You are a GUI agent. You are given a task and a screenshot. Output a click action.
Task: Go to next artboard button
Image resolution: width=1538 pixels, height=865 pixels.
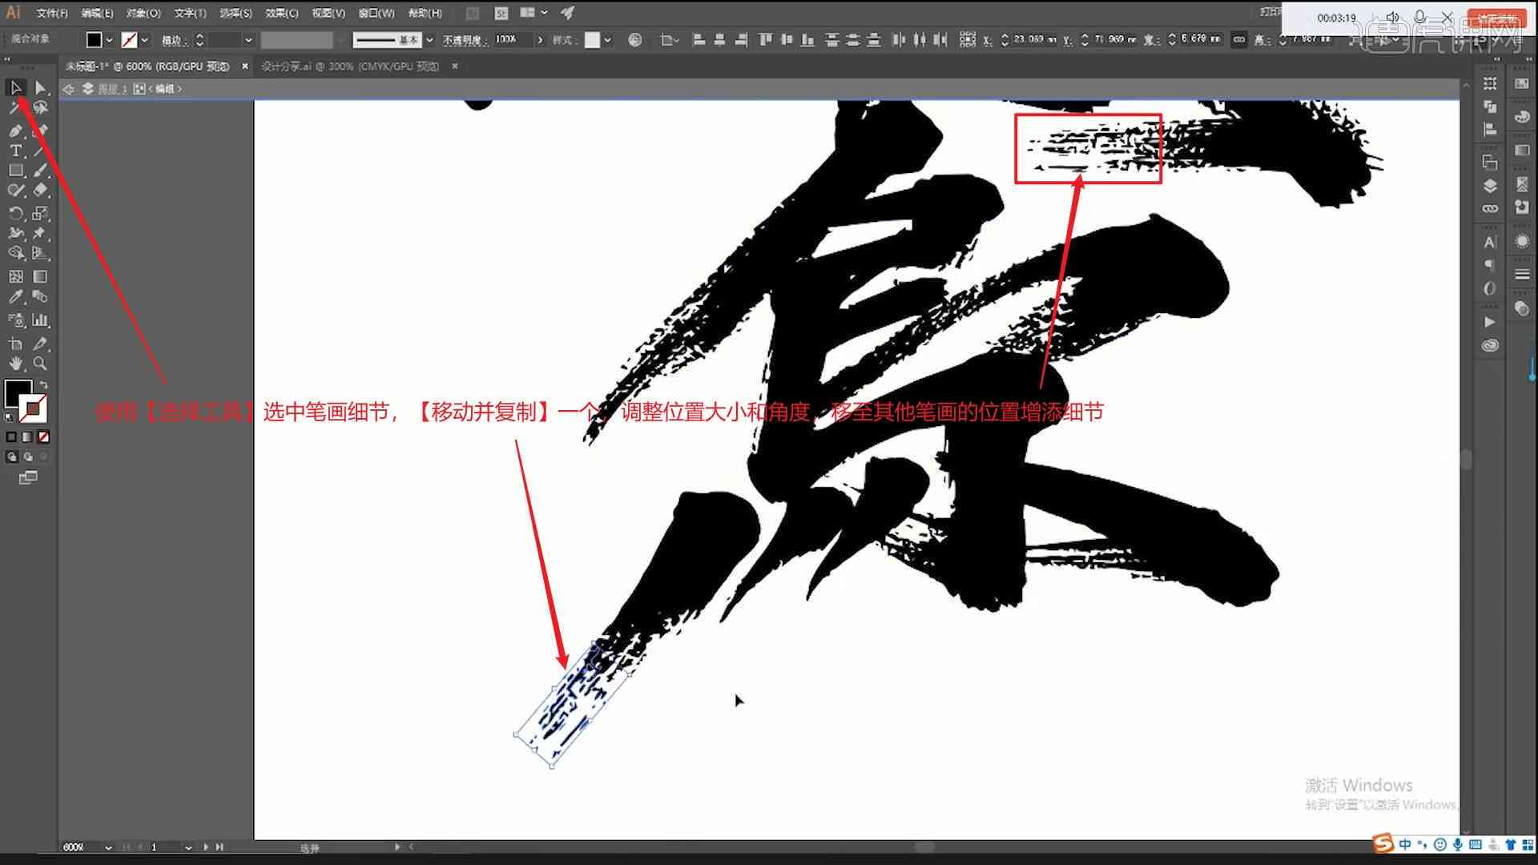[206, 847]
